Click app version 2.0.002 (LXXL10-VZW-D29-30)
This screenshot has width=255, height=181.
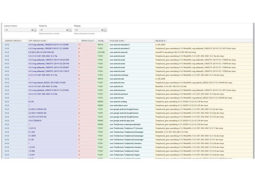coord(52,52)
